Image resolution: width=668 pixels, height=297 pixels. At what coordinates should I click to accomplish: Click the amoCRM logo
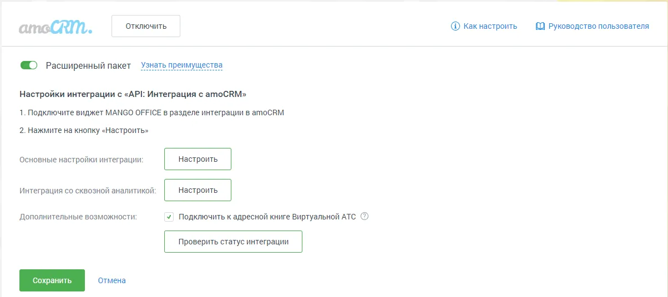tap(55, 27)
